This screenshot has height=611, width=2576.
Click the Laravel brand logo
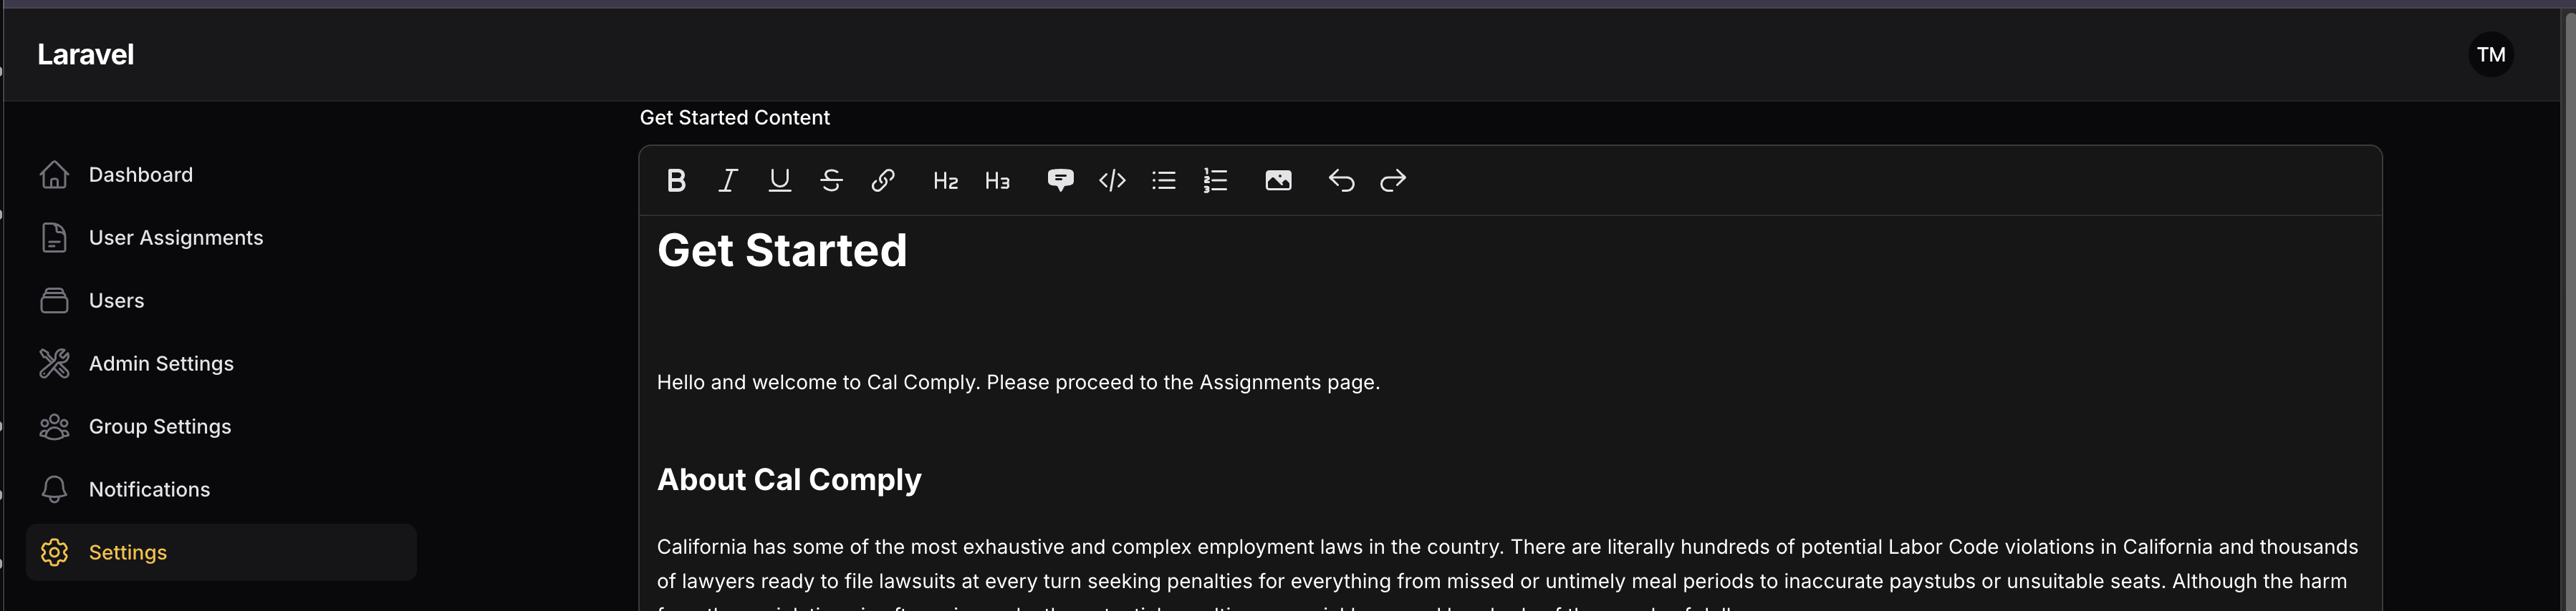click(86, 55)
